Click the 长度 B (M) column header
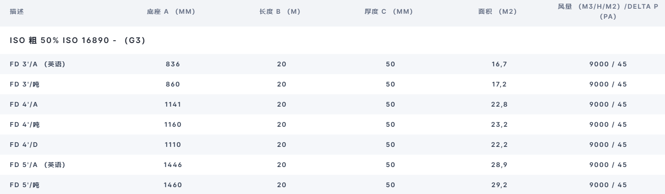 click(x=279, y=11)
